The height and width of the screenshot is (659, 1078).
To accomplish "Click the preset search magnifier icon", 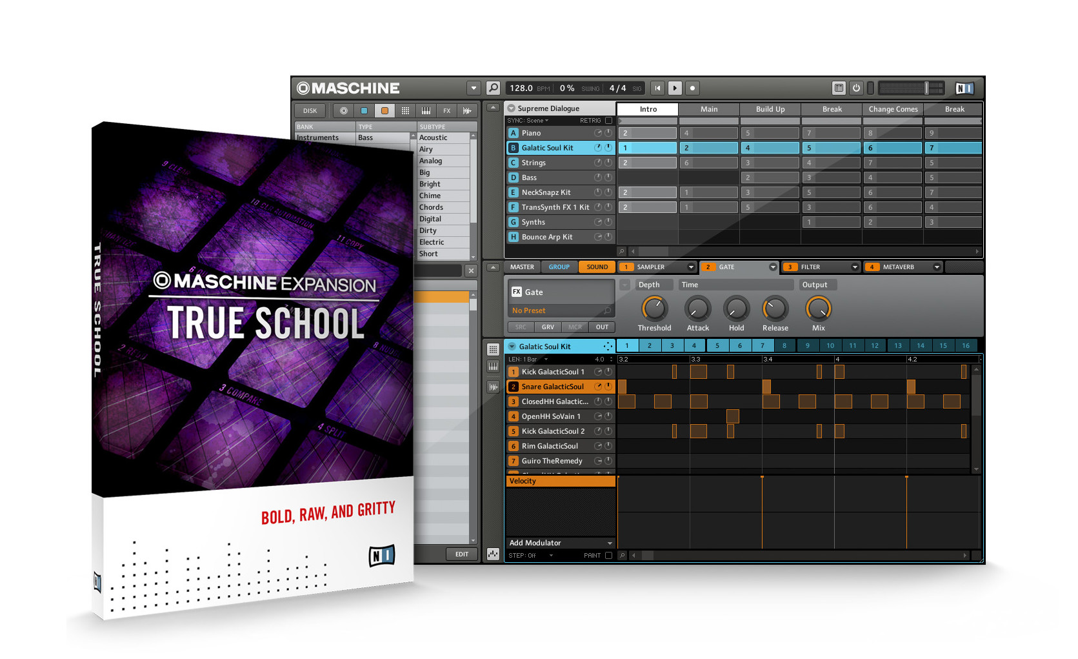I will [x=607, y=310].
